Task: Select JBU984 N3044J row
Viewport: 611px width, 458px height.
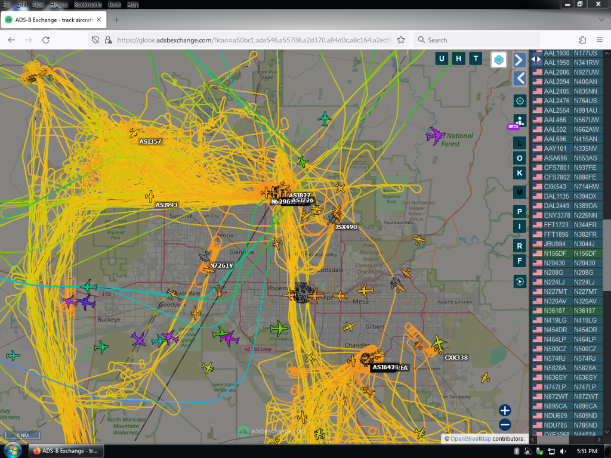Action: pyautogui.click(x=567, y=244)
